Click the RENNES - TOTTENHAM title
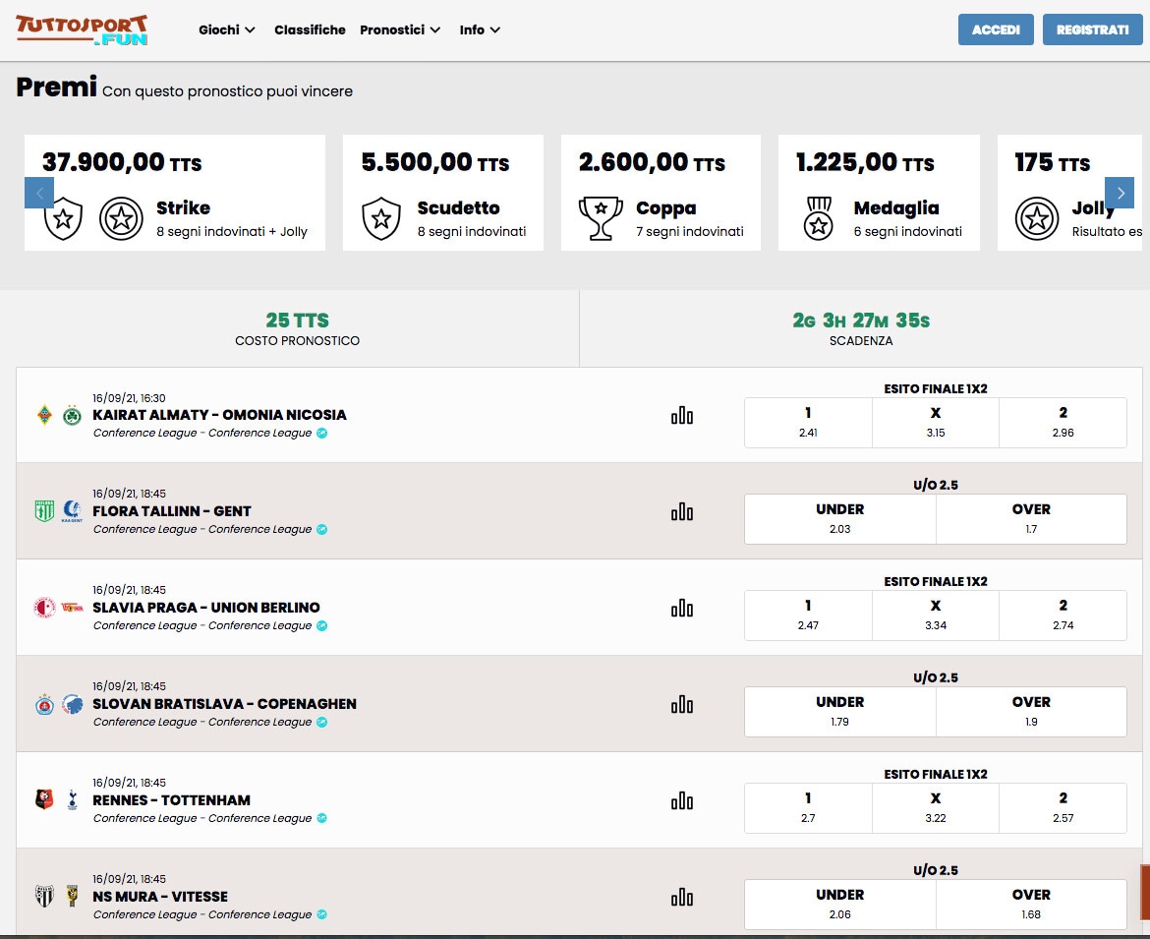This screenshot has height=939, width=1150. (x=172, y=800)
